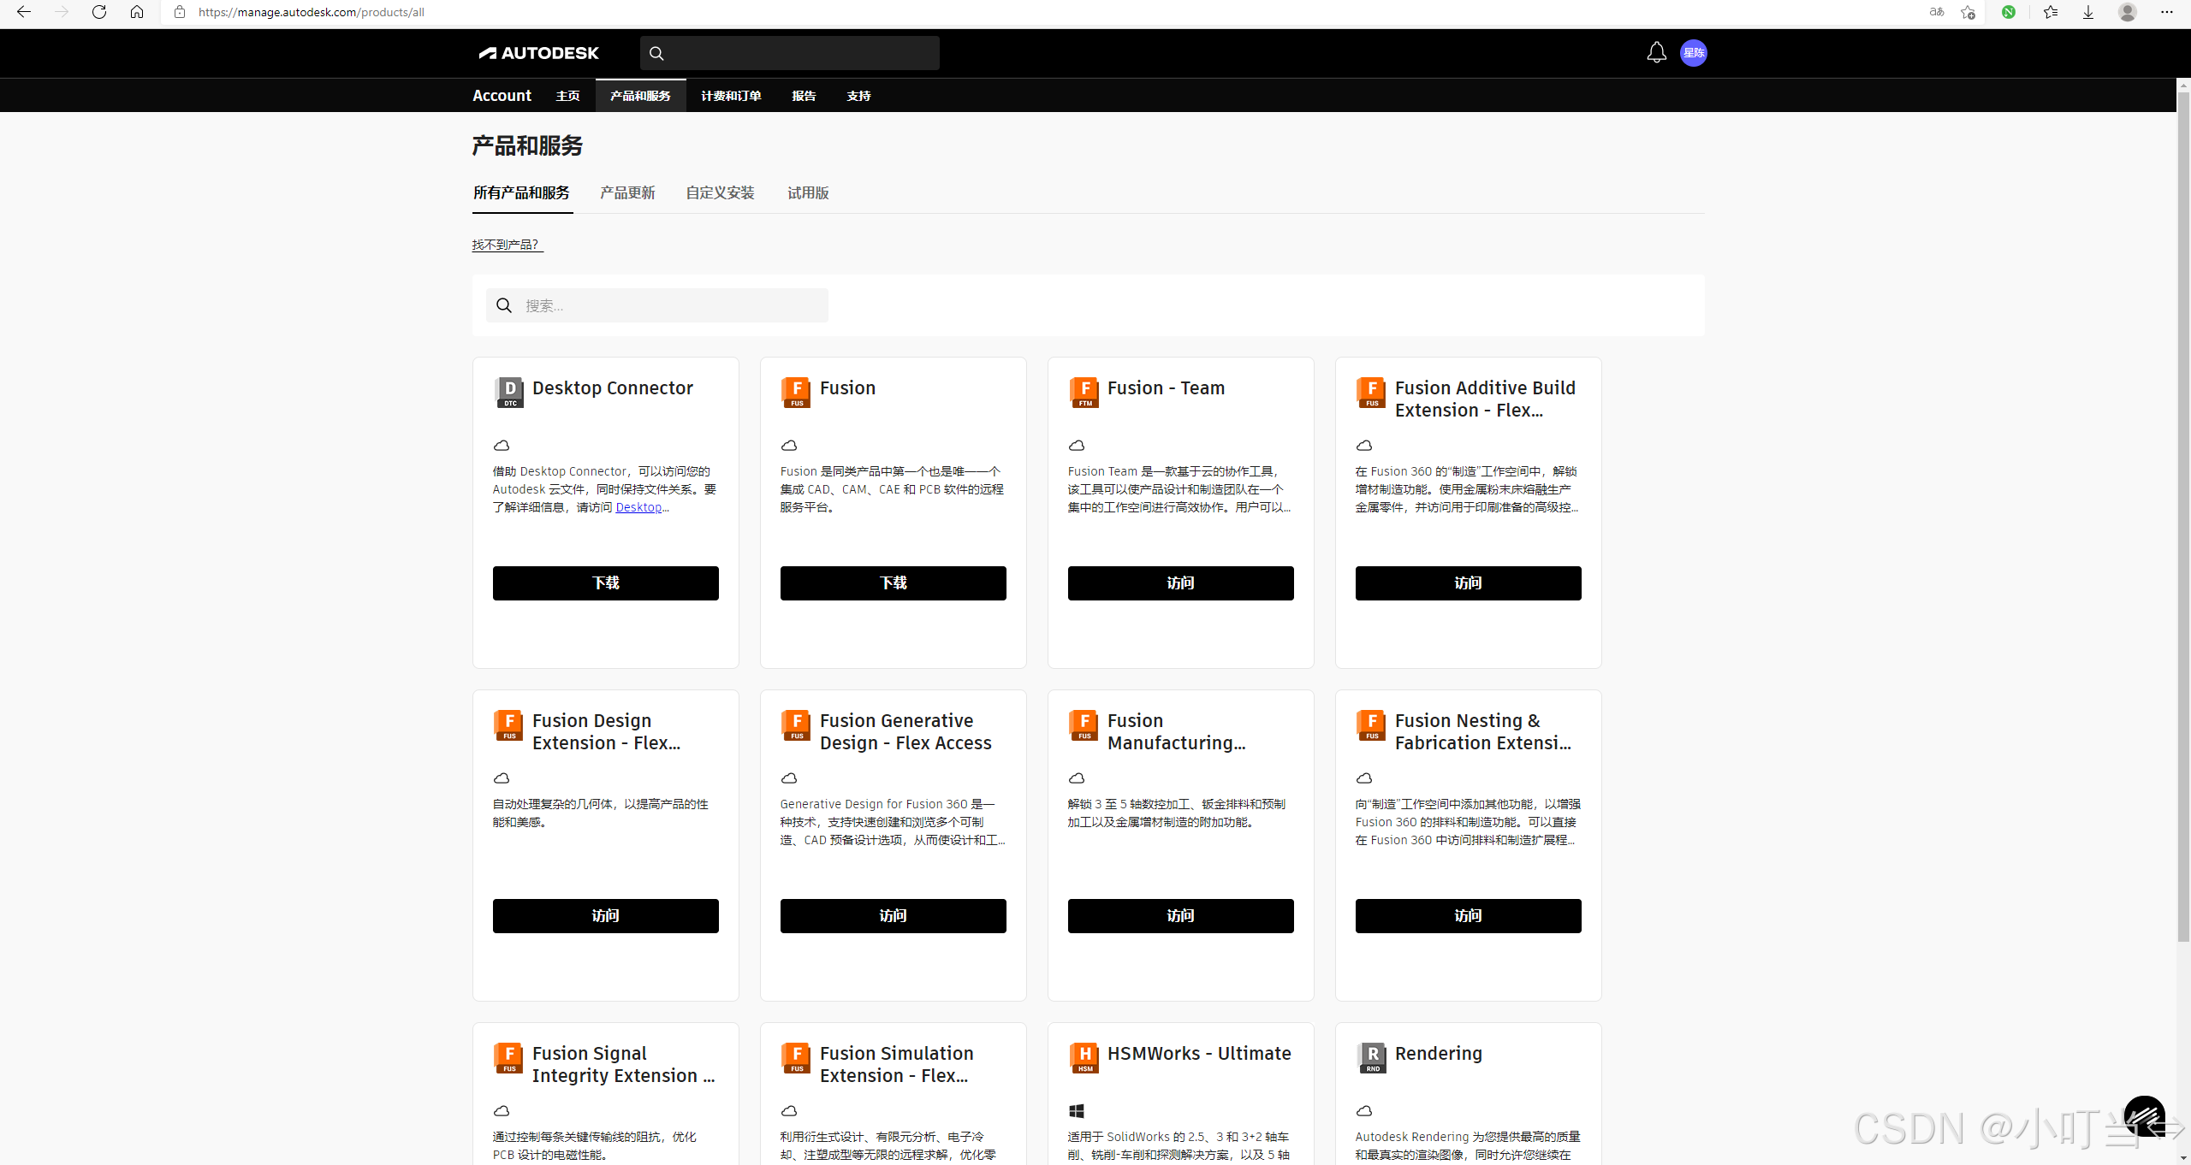Open the 报告 navigation item
This screenshot has width=2191, height=1165.
(x=804, y=96)
